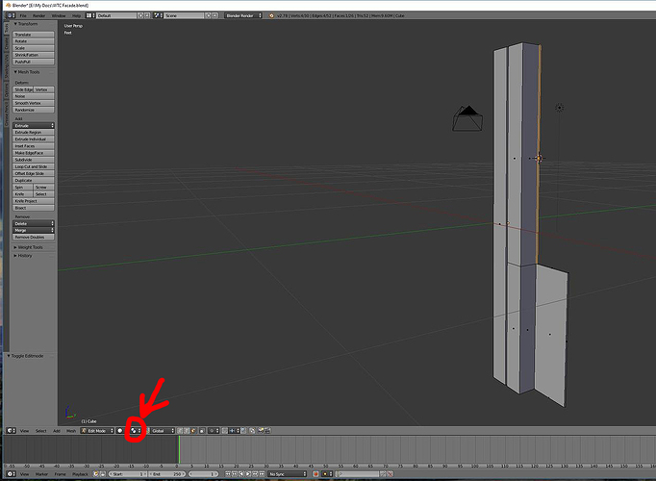Image resolution: width=656 pixels, height=481 pixels.
Task: Toggle the auto keyframe record button
Action: (x=315, y=474)
